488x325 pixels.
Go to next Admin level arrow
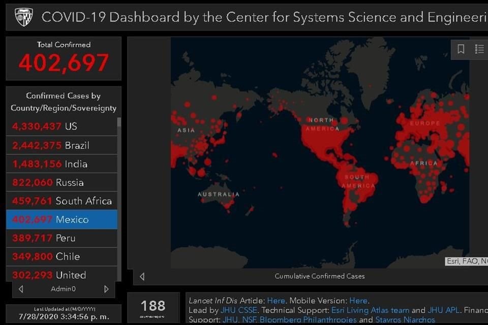106,289
